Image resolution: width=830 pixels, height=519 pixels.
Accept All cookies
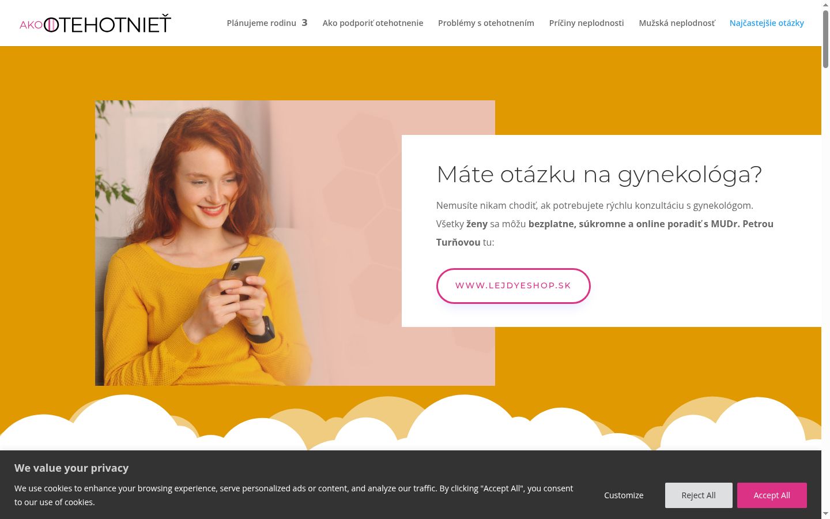tap(772, 495)
